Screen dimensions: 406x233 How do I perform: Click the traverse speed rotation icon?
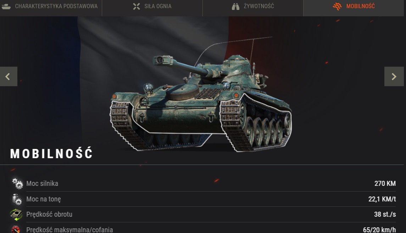pyautogui.click(x=16, y=215)
